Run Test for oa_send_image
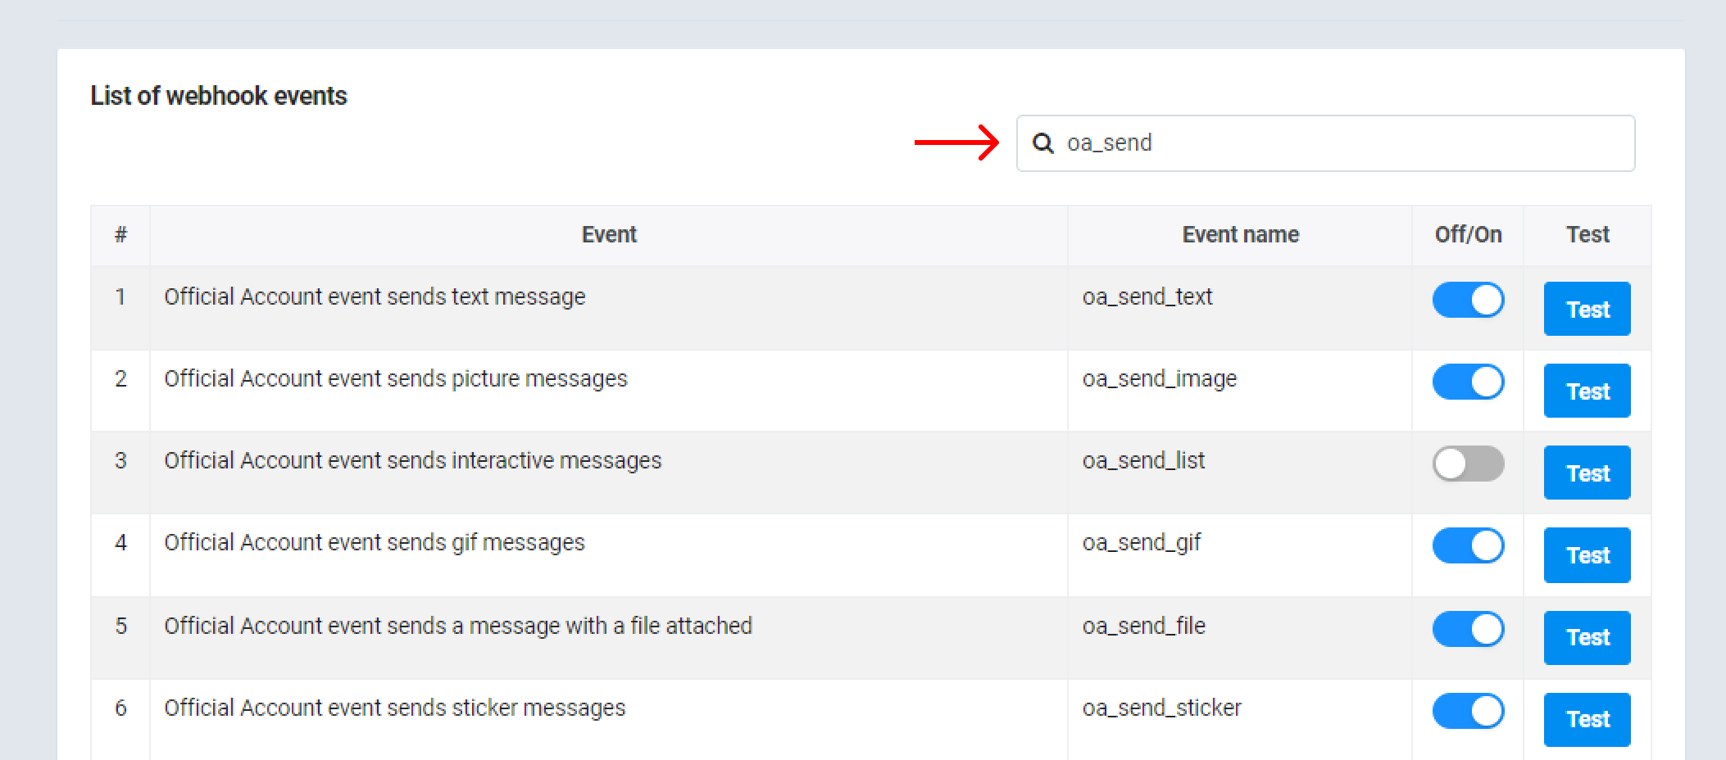Screen dimensions: 1726x760 pos(1587,391)
